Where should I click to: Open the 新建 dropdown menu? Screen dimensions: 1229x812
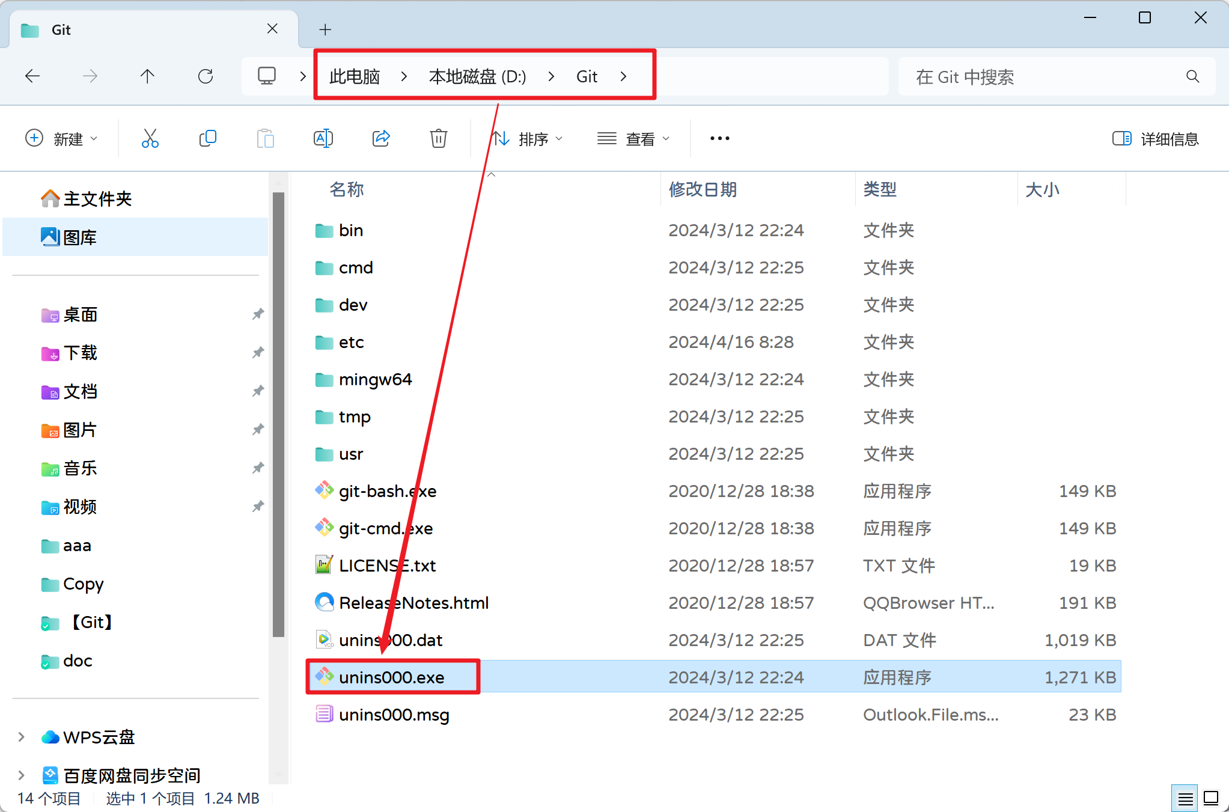pos(61,139)
